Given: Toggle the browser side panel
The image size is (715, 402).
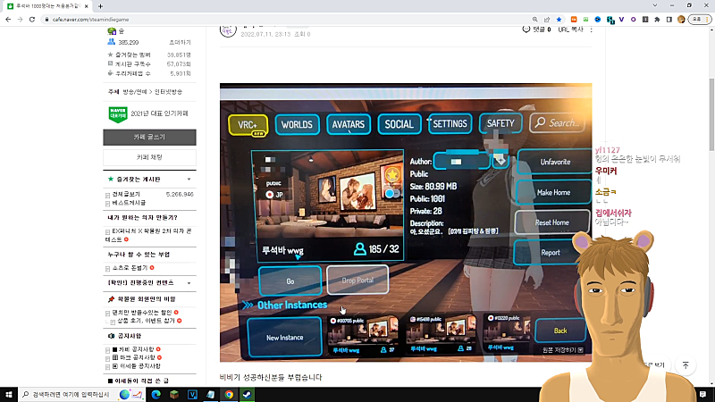Looking at the screenshot, I should pos(669,20).
